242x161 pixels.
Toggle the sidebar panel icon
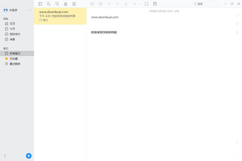coord(40,4)
